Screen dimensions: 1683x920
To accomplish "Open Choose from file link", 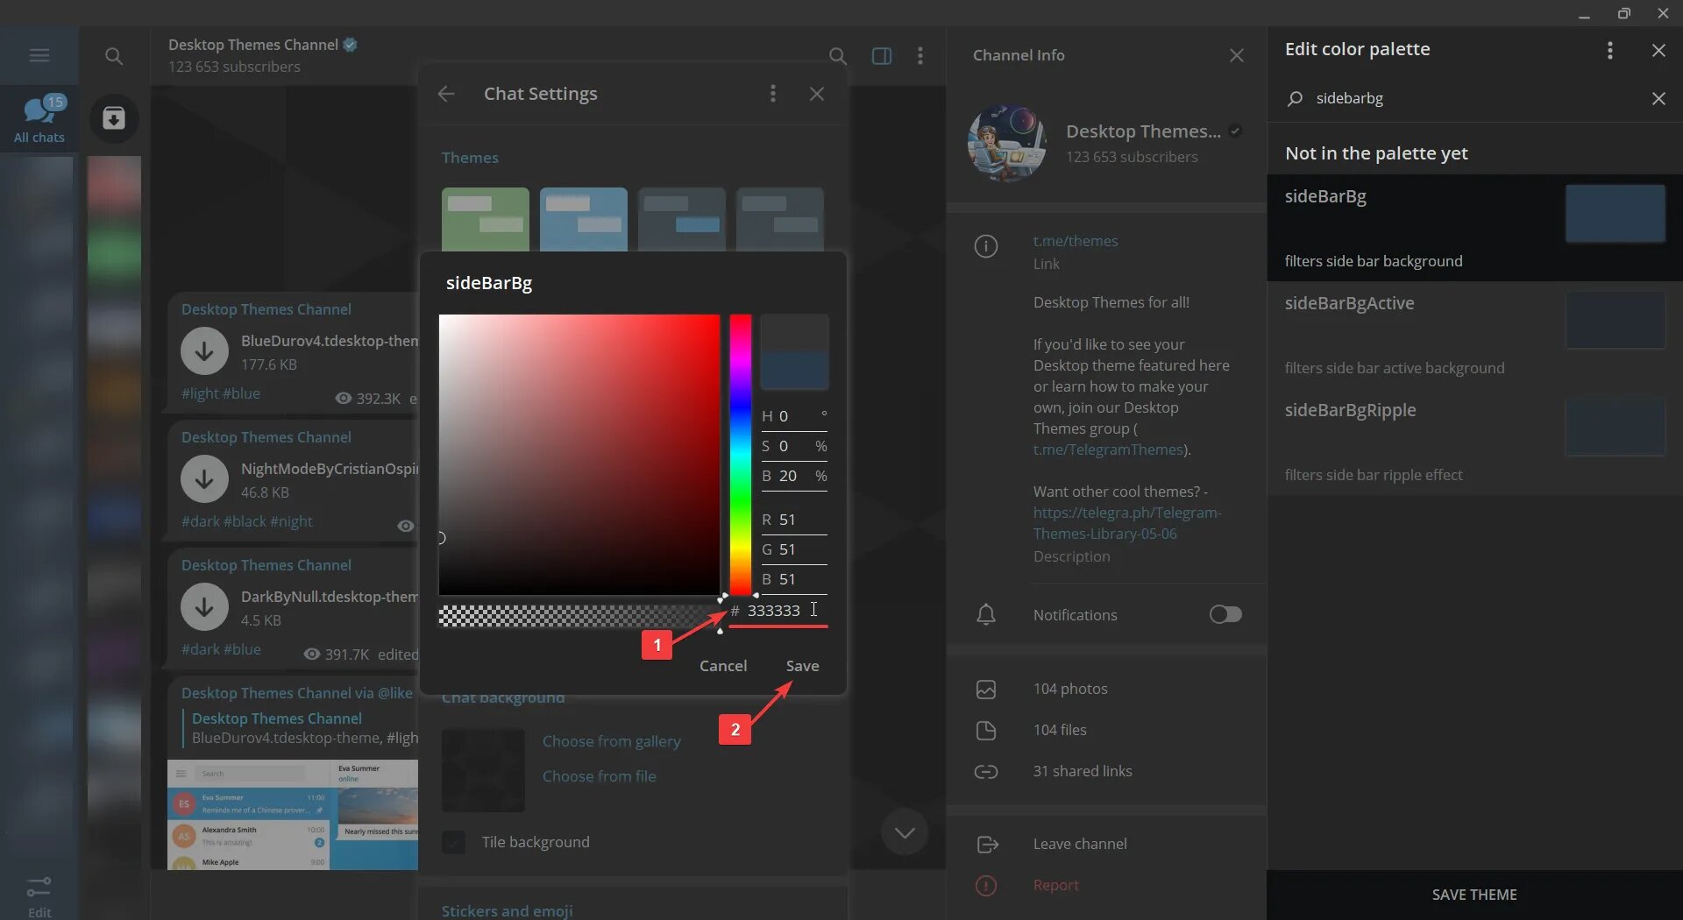I will [599, 776].
